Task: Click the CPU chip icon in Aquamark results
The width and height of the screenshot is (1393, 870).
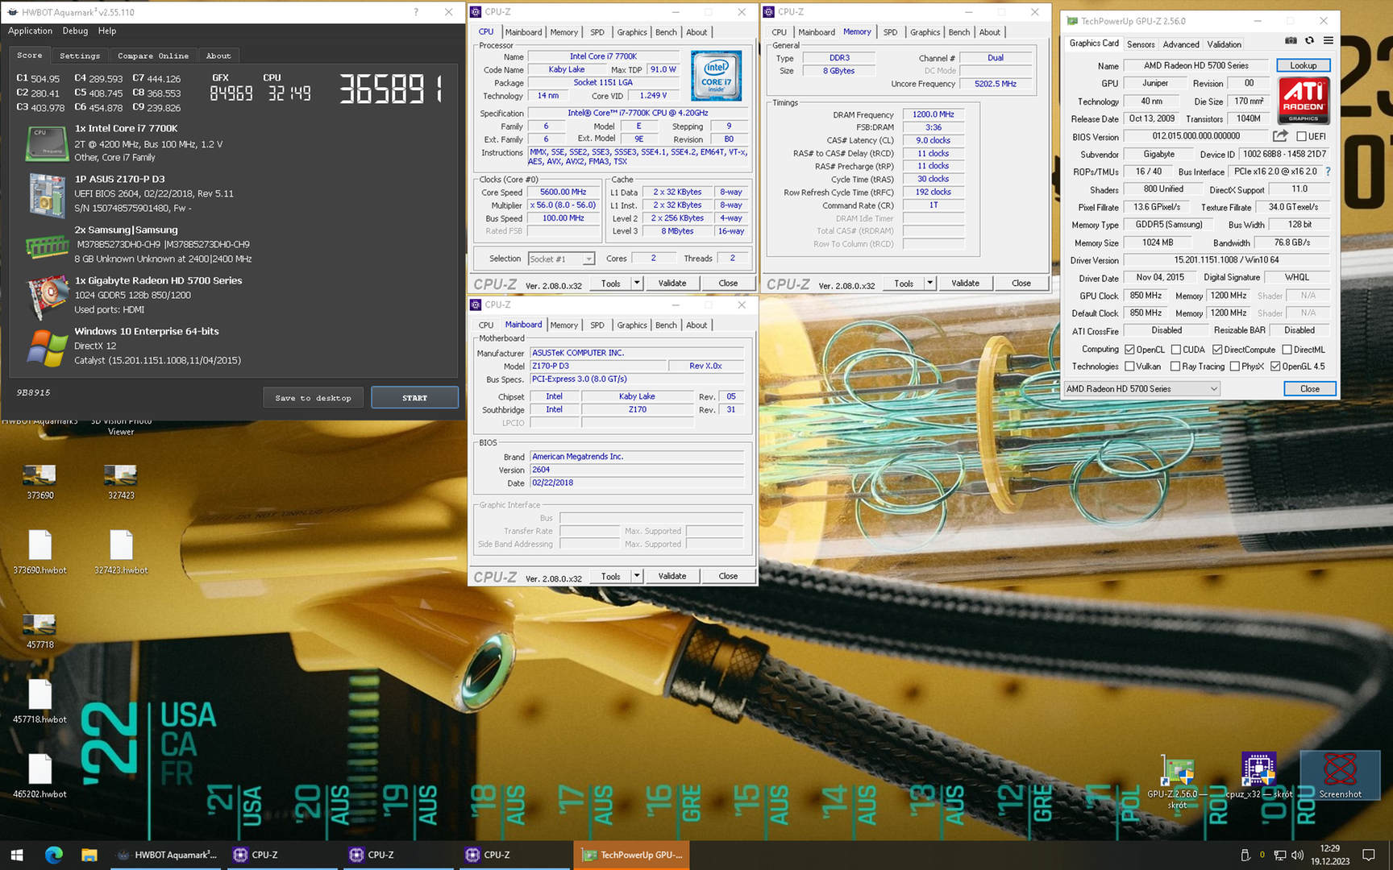Action: click(x=47, y=143)
